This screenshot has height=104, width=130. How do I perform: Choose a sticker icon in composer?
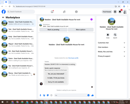coord(48,95)
